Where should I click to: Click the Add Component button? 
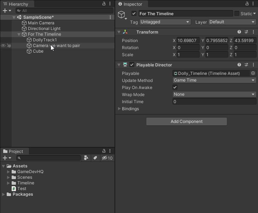click(186, 122)
